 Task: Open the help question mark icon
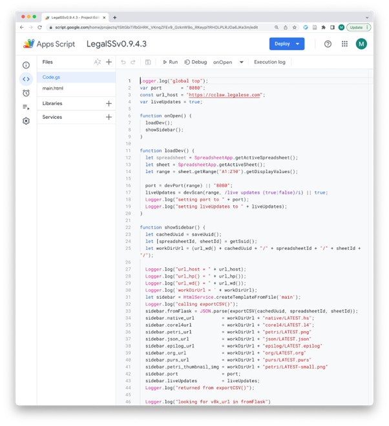point(328,44)
